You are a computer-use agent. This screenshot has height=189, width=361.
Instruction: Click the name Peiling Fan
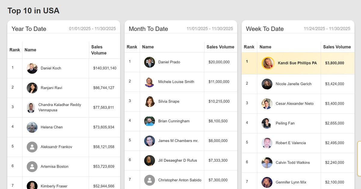(x=285, y=123)
